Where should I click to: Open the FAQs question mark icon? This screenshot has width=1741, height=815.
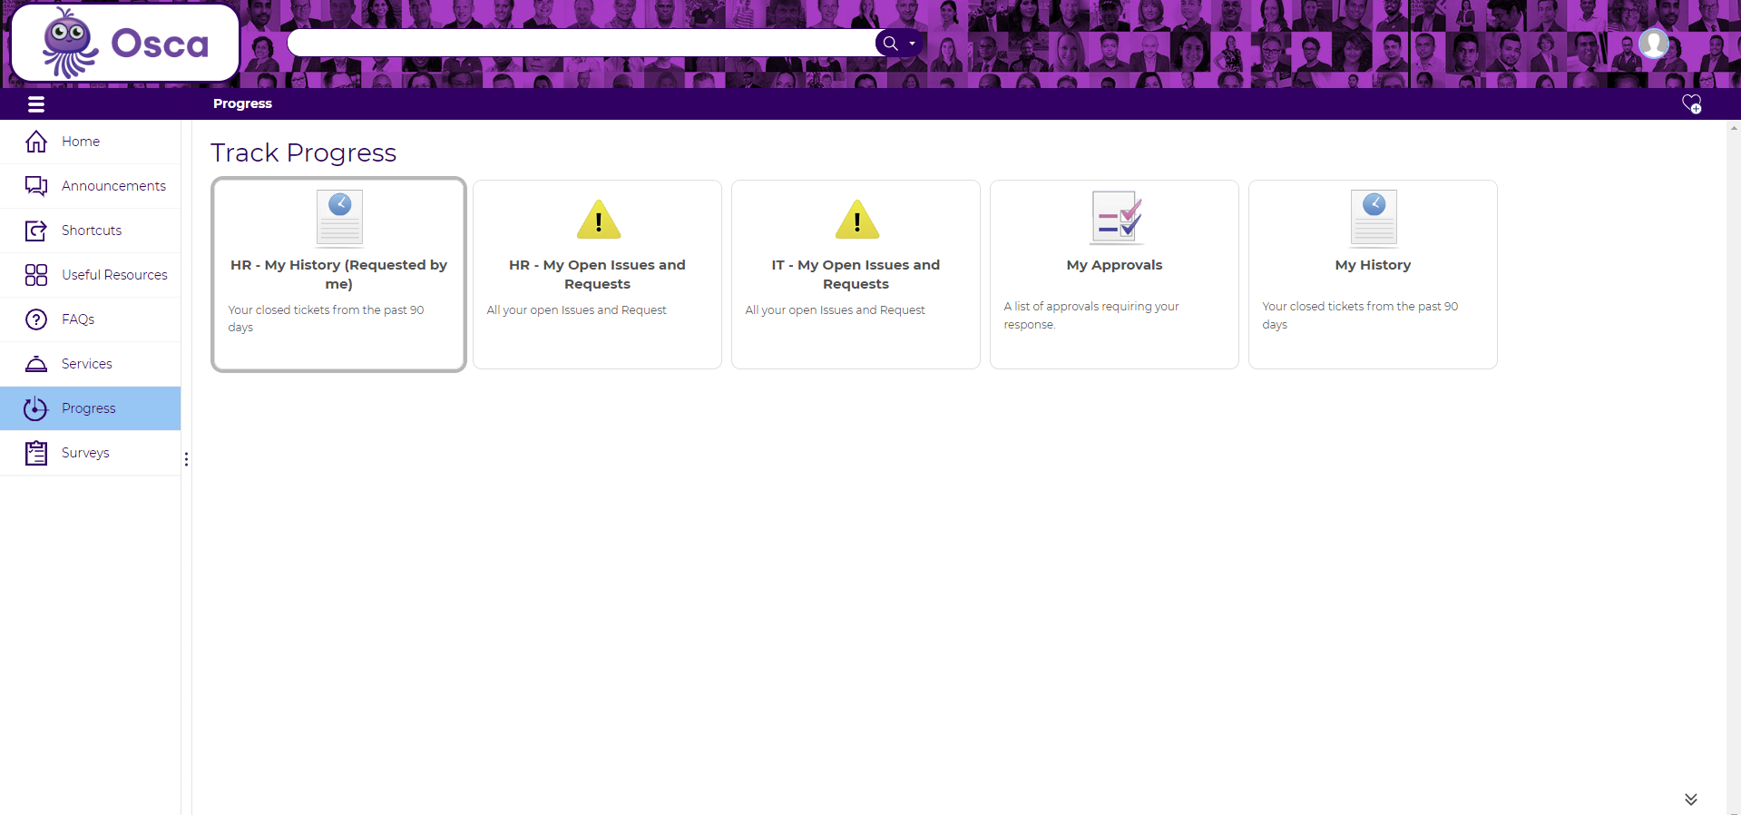pos(36,319)
